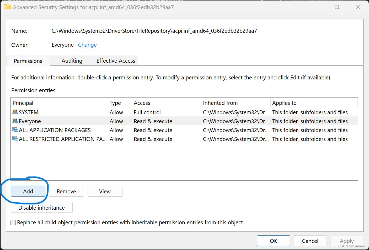Click the Everyone entry's group icon
This screenshot has width=369, height=250.
click(15, 121)
